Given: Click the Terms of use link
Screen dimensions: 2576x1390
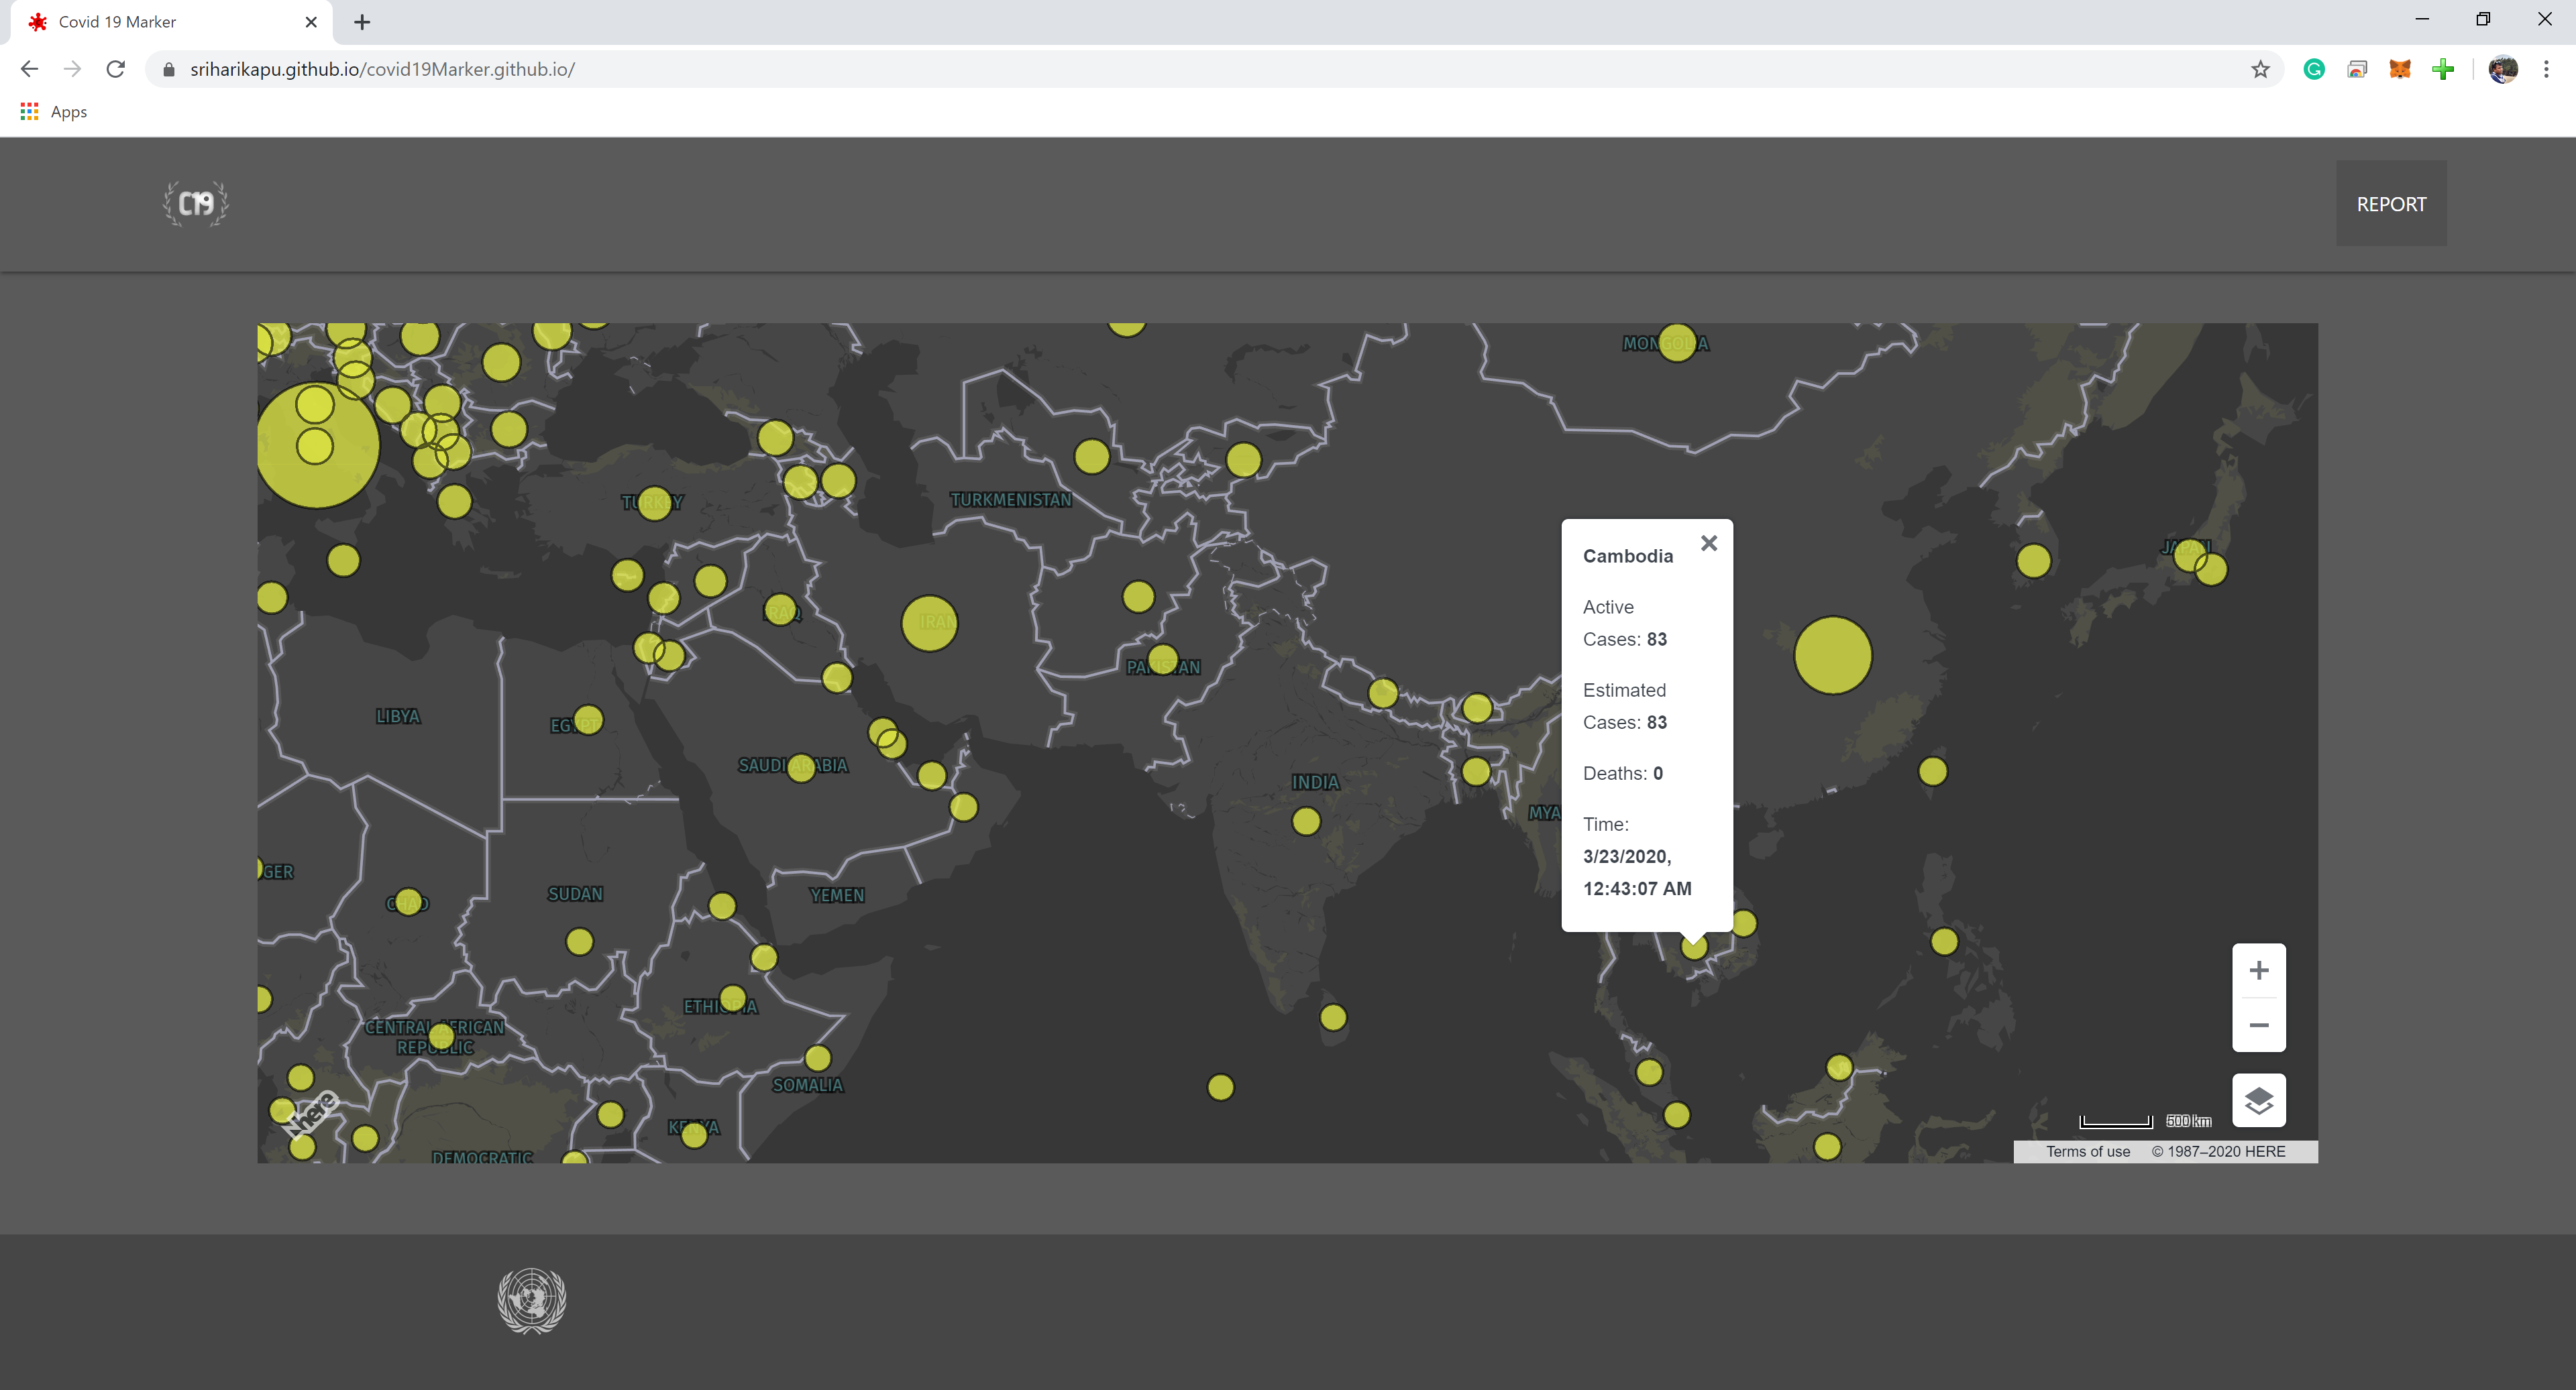Looking at the screenshot, I should tap(2087, 1151).
